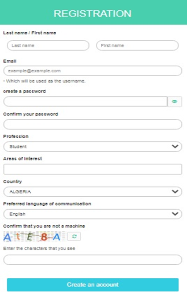Viewport: 187px width, 292px height.
Task: Click the captcha characters image
Action: (x=34, y=237)
